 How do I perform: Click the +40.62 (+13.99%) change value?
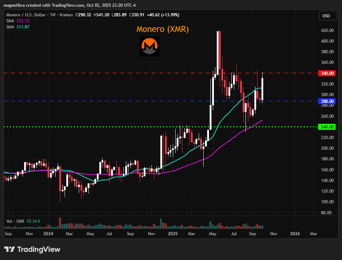[x=163, y=15]
